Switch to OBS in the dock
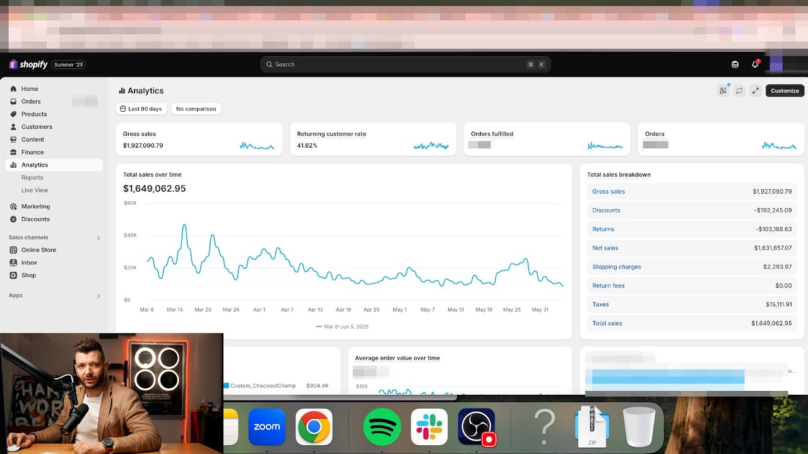The width and height of the screenshot is (808, 454). [477, 427]
